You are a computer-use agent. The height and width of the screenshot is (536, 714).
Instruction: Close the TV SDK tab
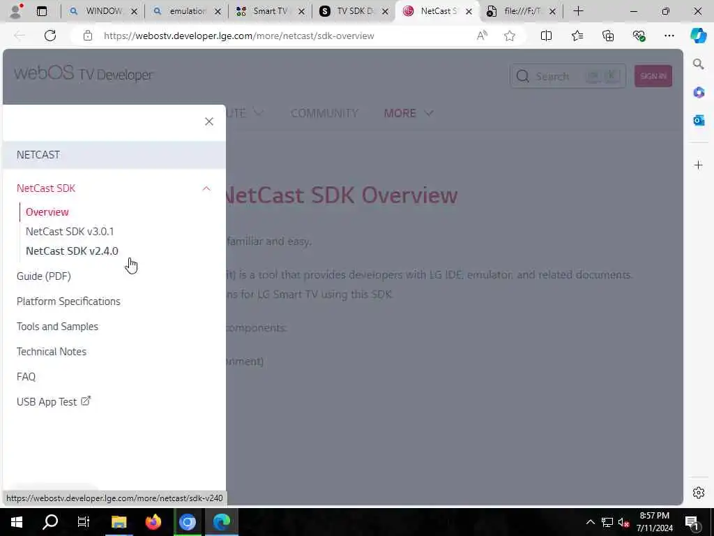pos(385,11)
